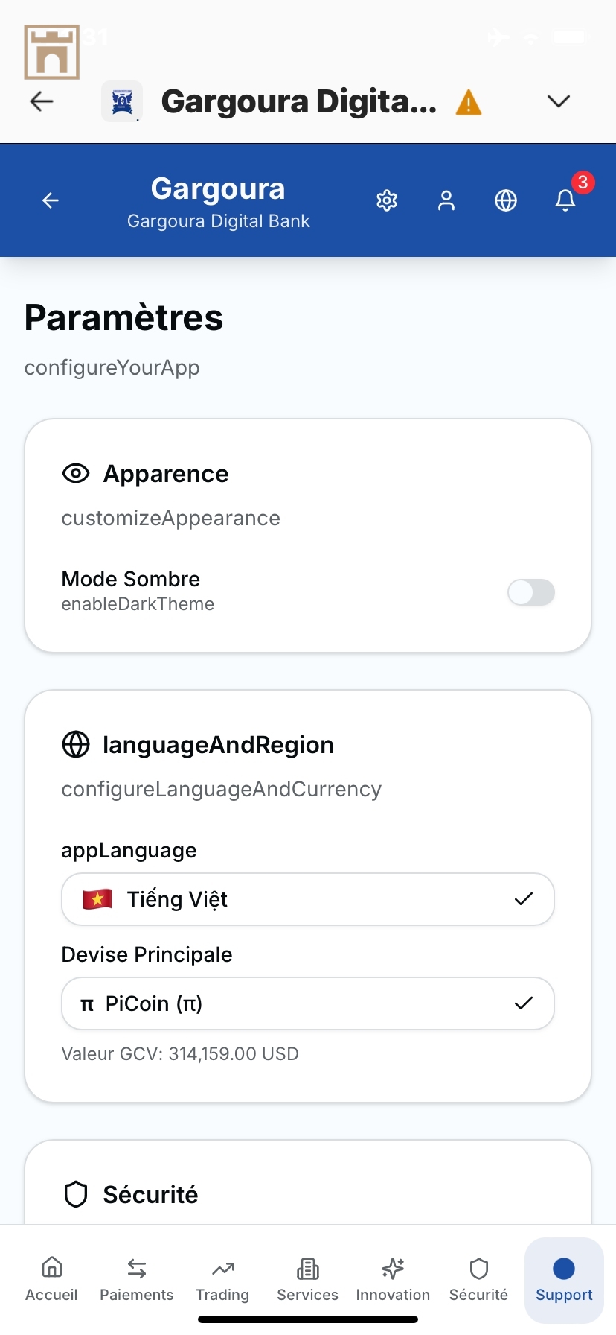Viewport: 616px width, 1335px height.
Task: Tap the Support tab
Action: [564, 1278]
